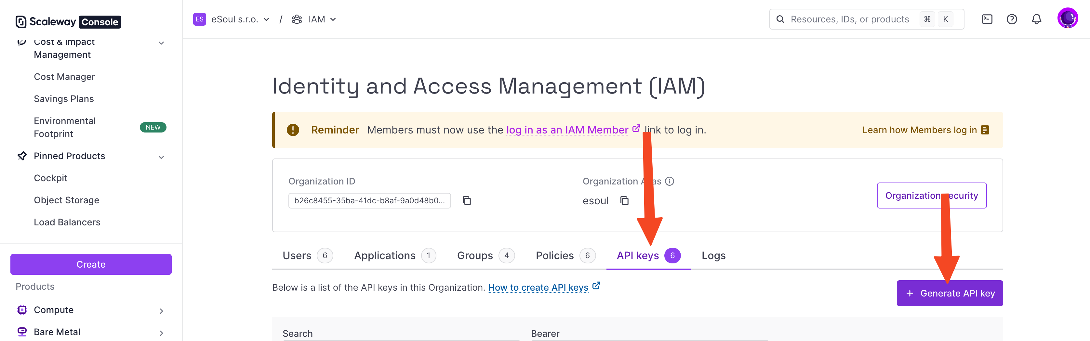1090x341 pixels.
Task: Open the user avatar menu
Action: [x=1067, y=18]
